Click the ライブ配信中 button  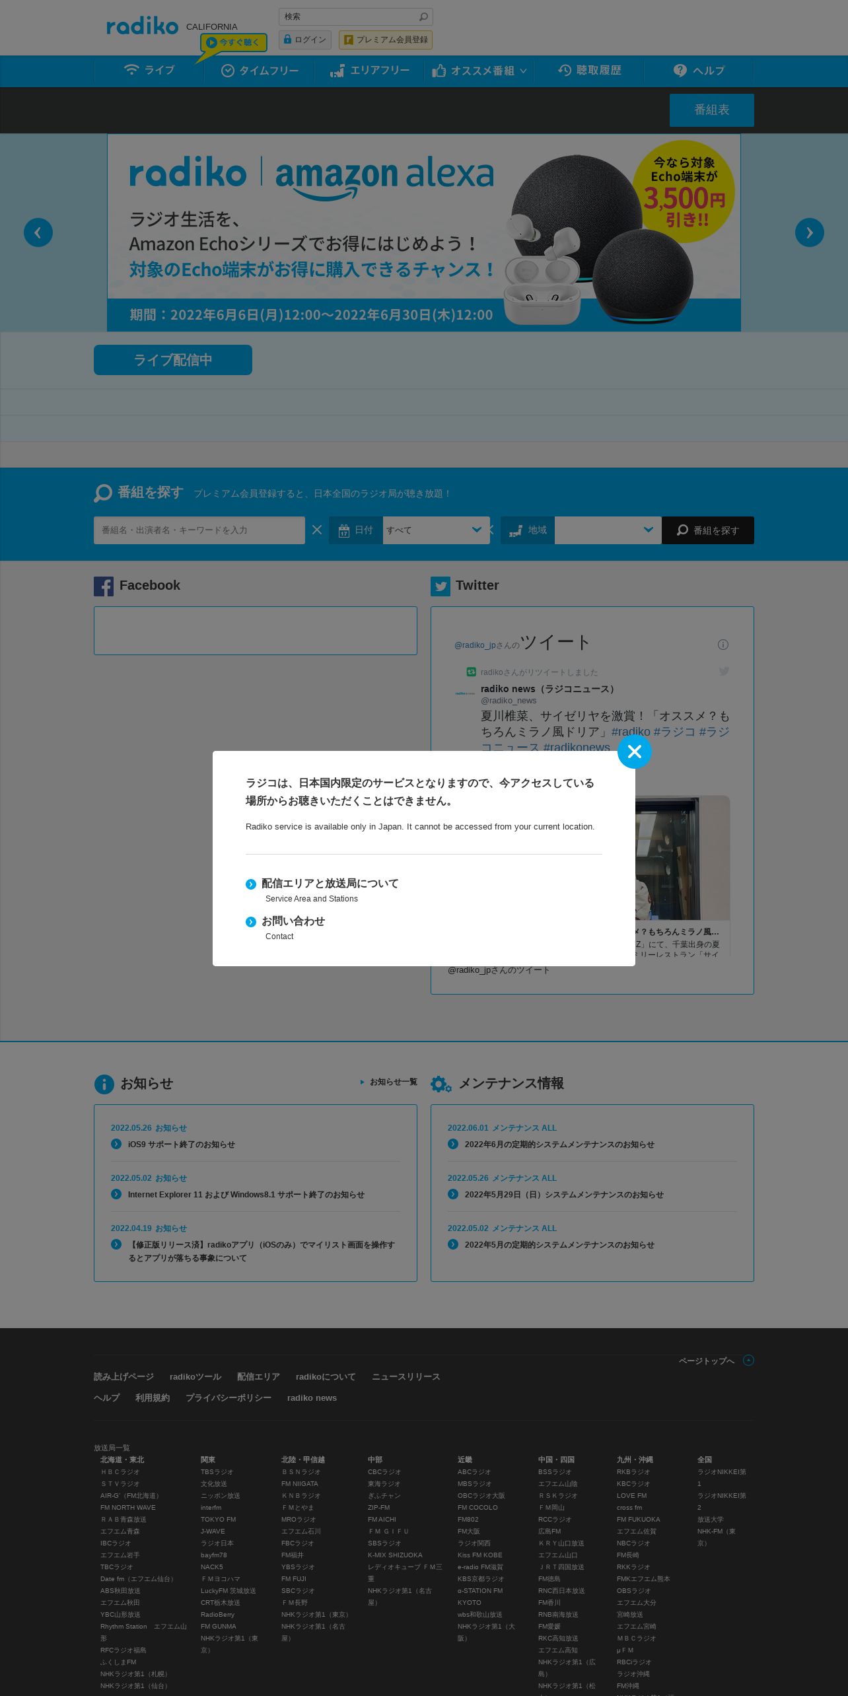pyautogui.click(x=173, y=360)
